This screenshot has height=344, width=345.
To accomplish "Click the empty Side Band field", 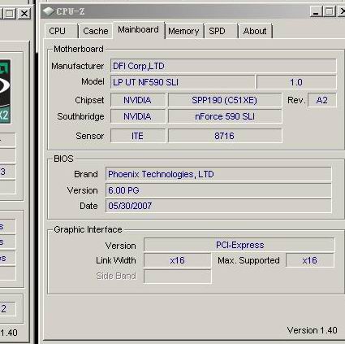I will pos(177,276).
